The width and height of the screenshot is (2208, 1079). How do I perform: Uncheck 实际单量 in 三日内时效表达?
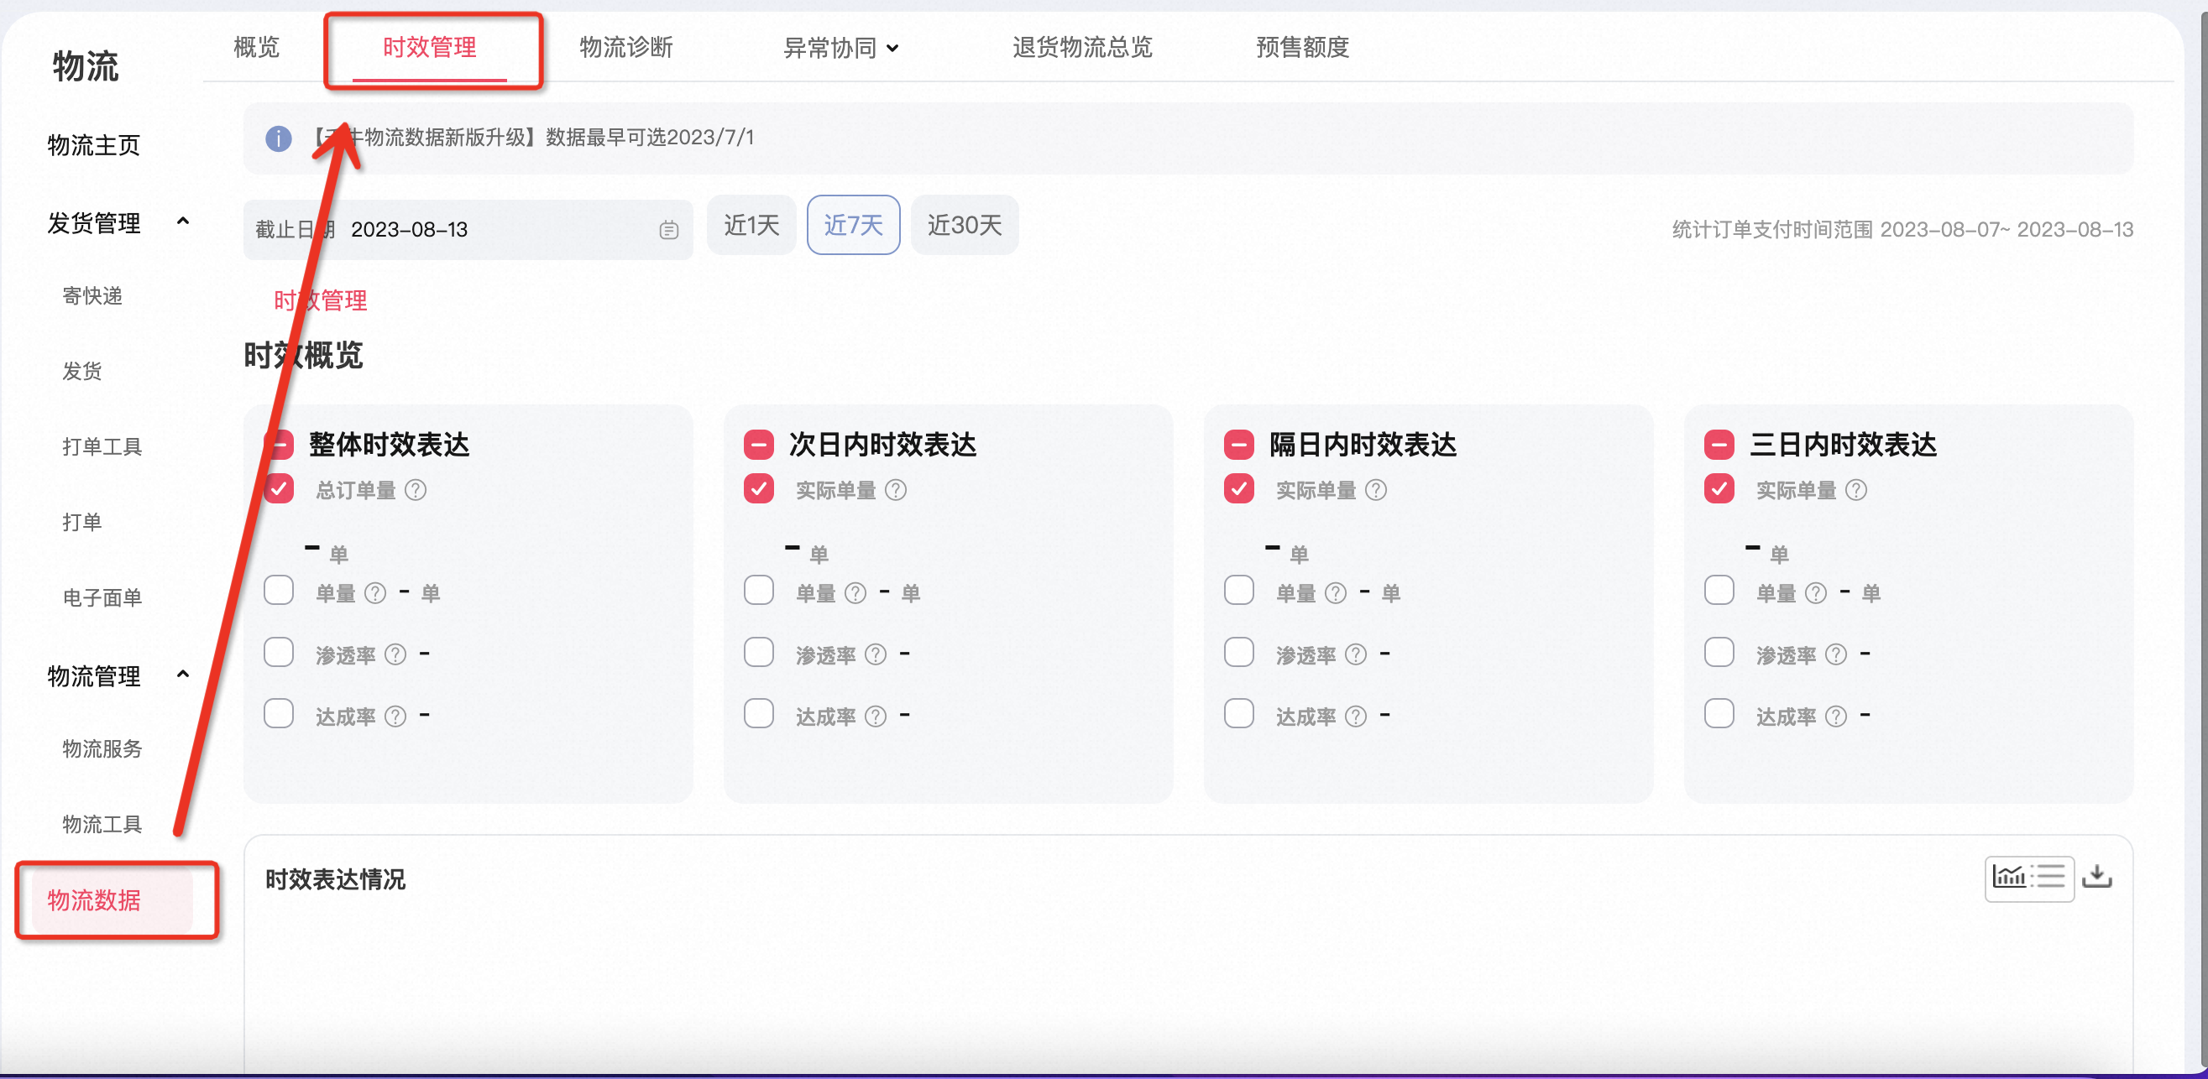(1719, 489)
